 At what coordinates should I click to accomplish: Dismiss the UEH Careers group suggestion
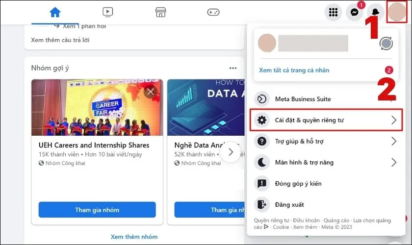[x=150, y=92]
